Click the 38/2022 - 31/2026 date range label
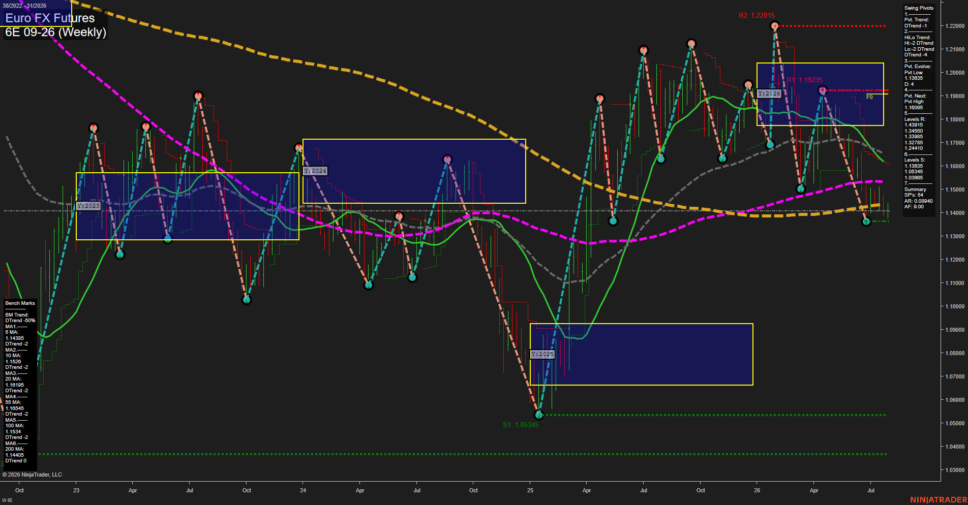 click(x=24, y=6)
